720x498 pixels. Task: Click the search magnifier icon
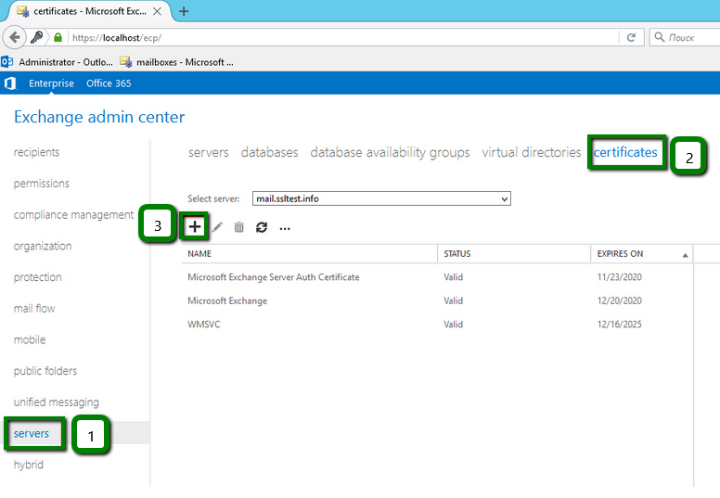(x=660, y=37)
